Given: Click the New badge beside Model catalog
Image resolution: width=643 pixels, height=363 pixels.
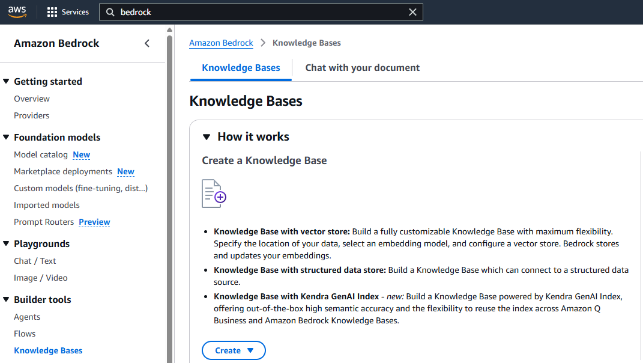Looking at the screenshot, I should point(81,155).
